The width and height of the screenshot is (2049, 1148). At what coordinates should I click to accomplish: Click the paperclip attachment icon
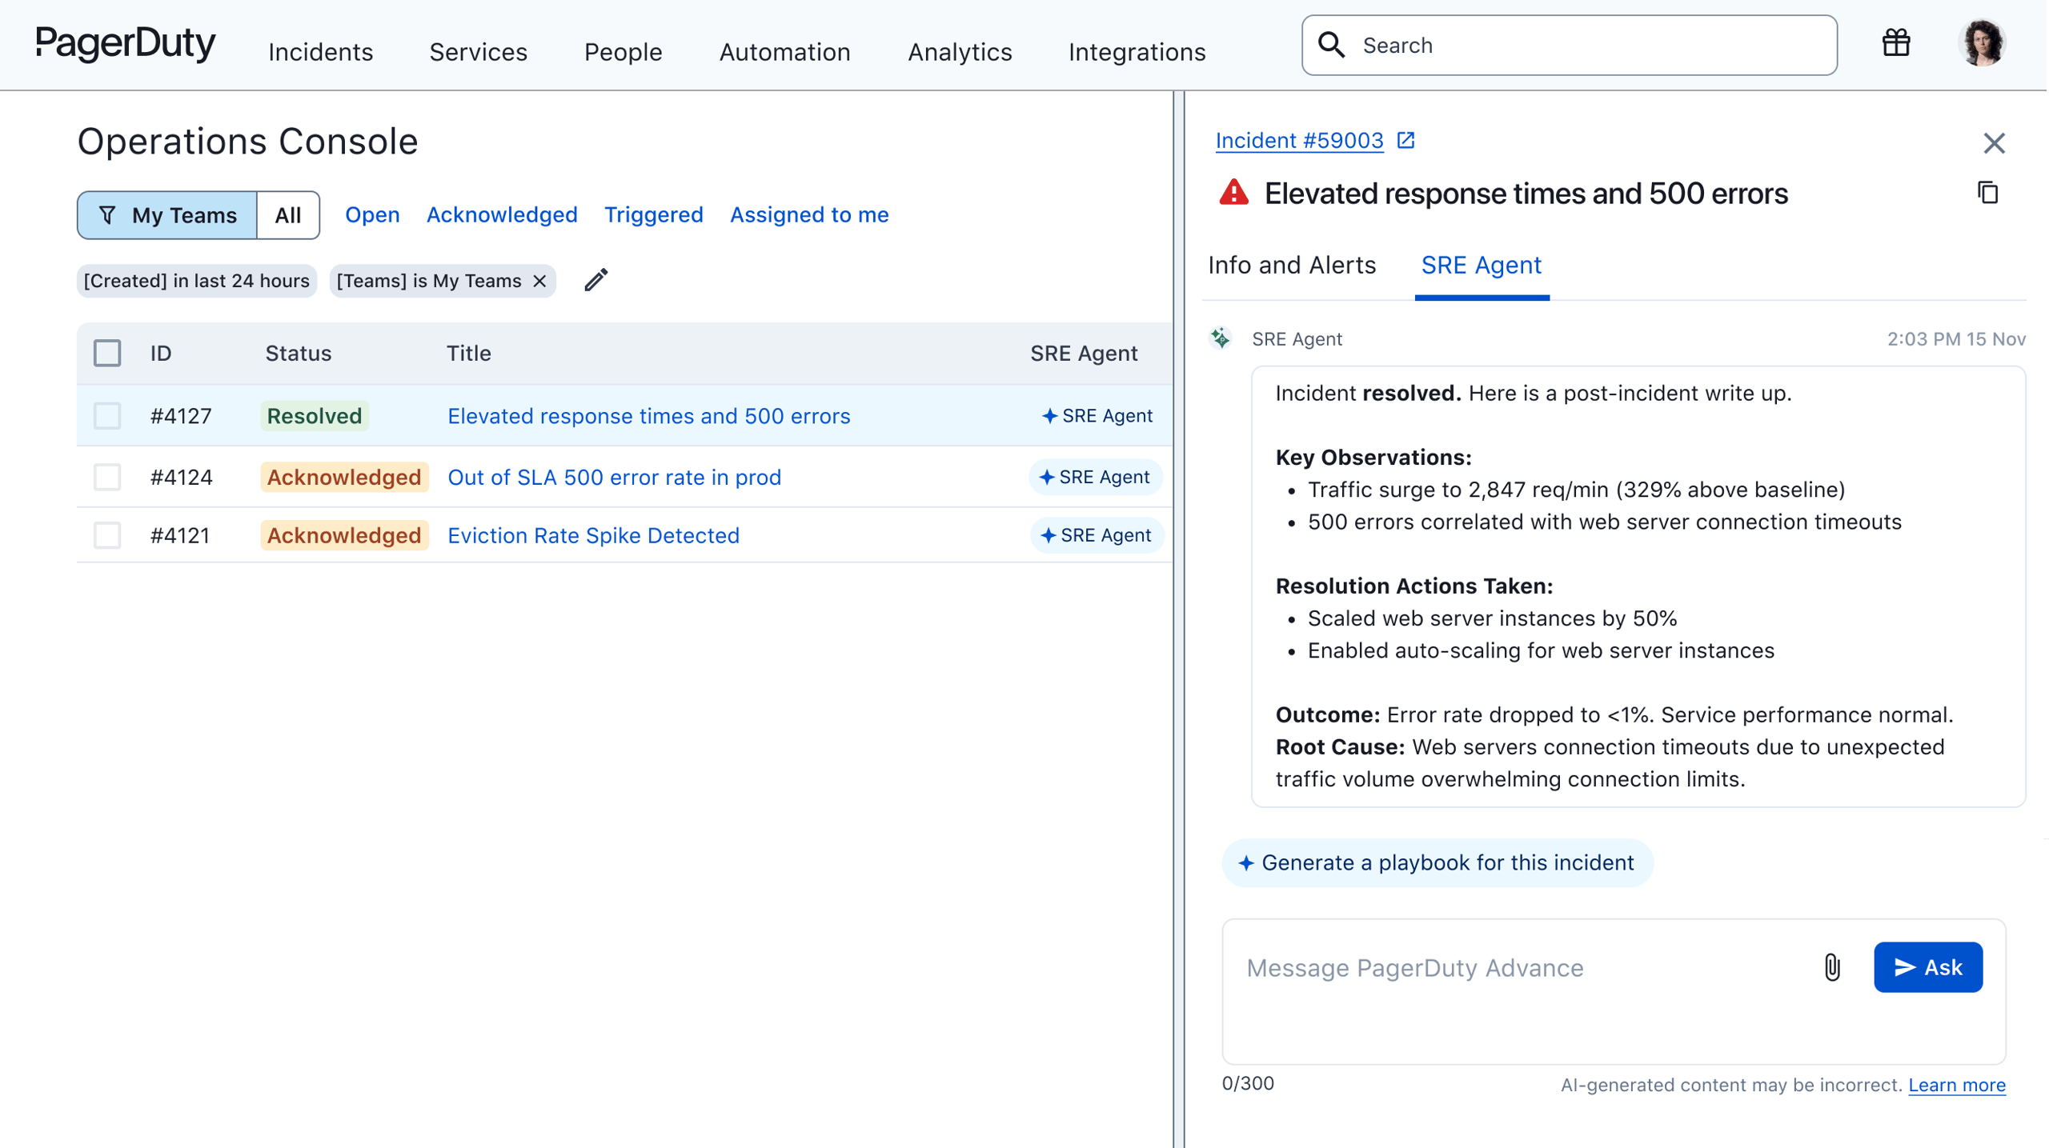coord(1832,967)
